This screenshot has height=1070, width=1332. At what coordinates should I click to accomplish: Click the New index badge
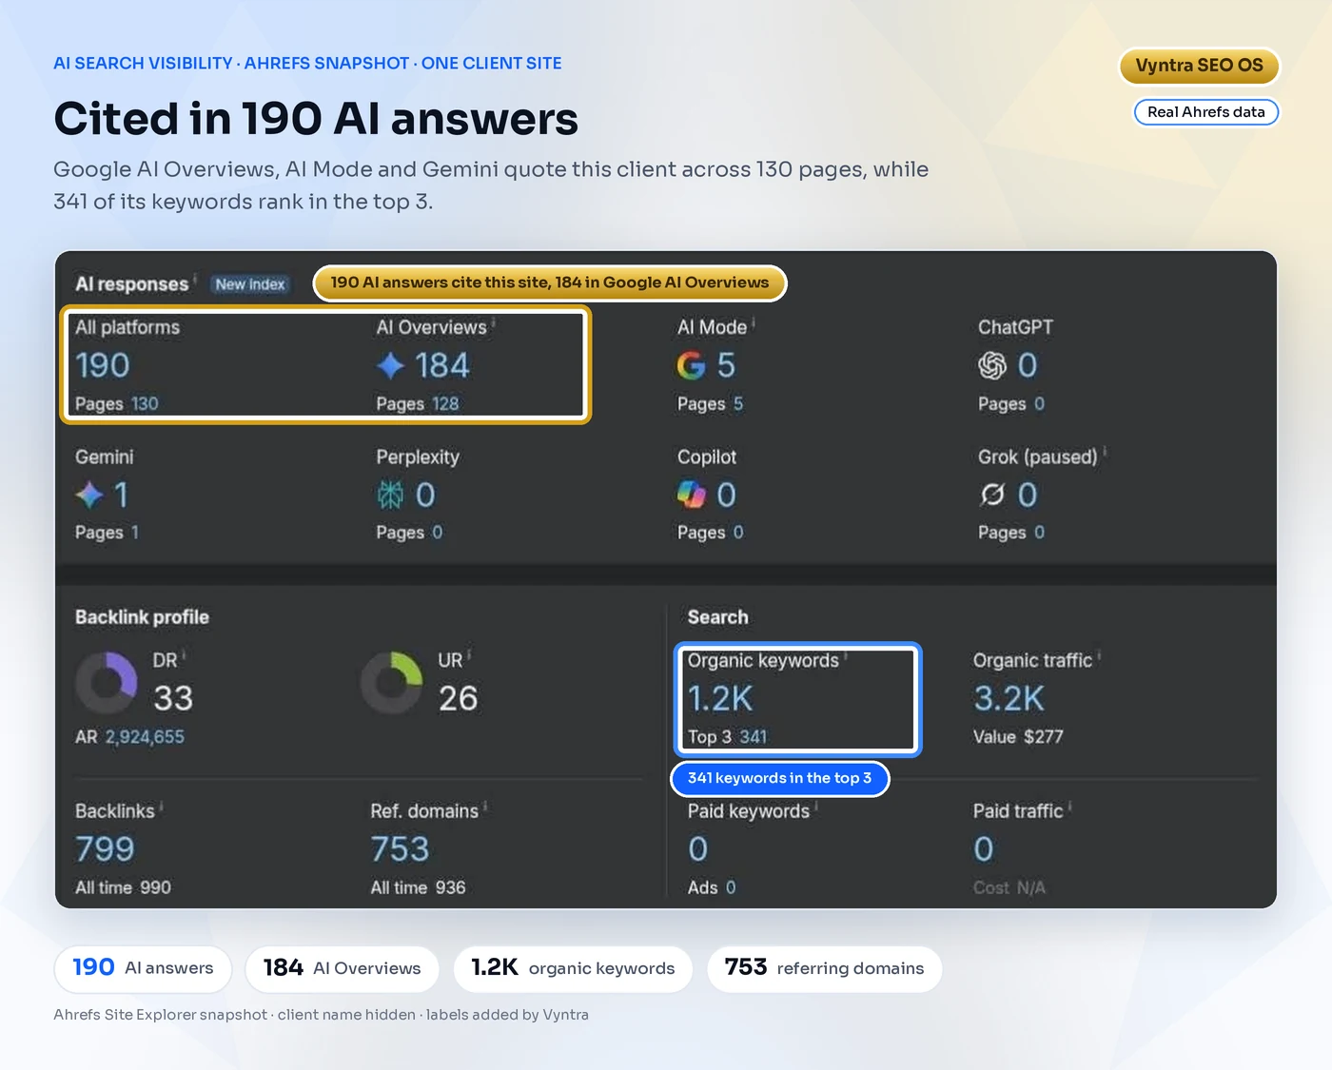pos(250,284)
